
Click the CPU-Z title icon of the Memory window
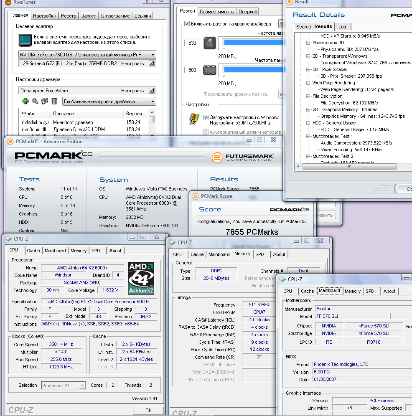(172, 243)
